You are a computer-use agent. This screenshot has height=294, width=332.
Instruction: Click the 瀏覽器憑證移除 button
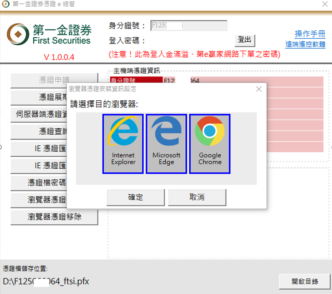54,217
